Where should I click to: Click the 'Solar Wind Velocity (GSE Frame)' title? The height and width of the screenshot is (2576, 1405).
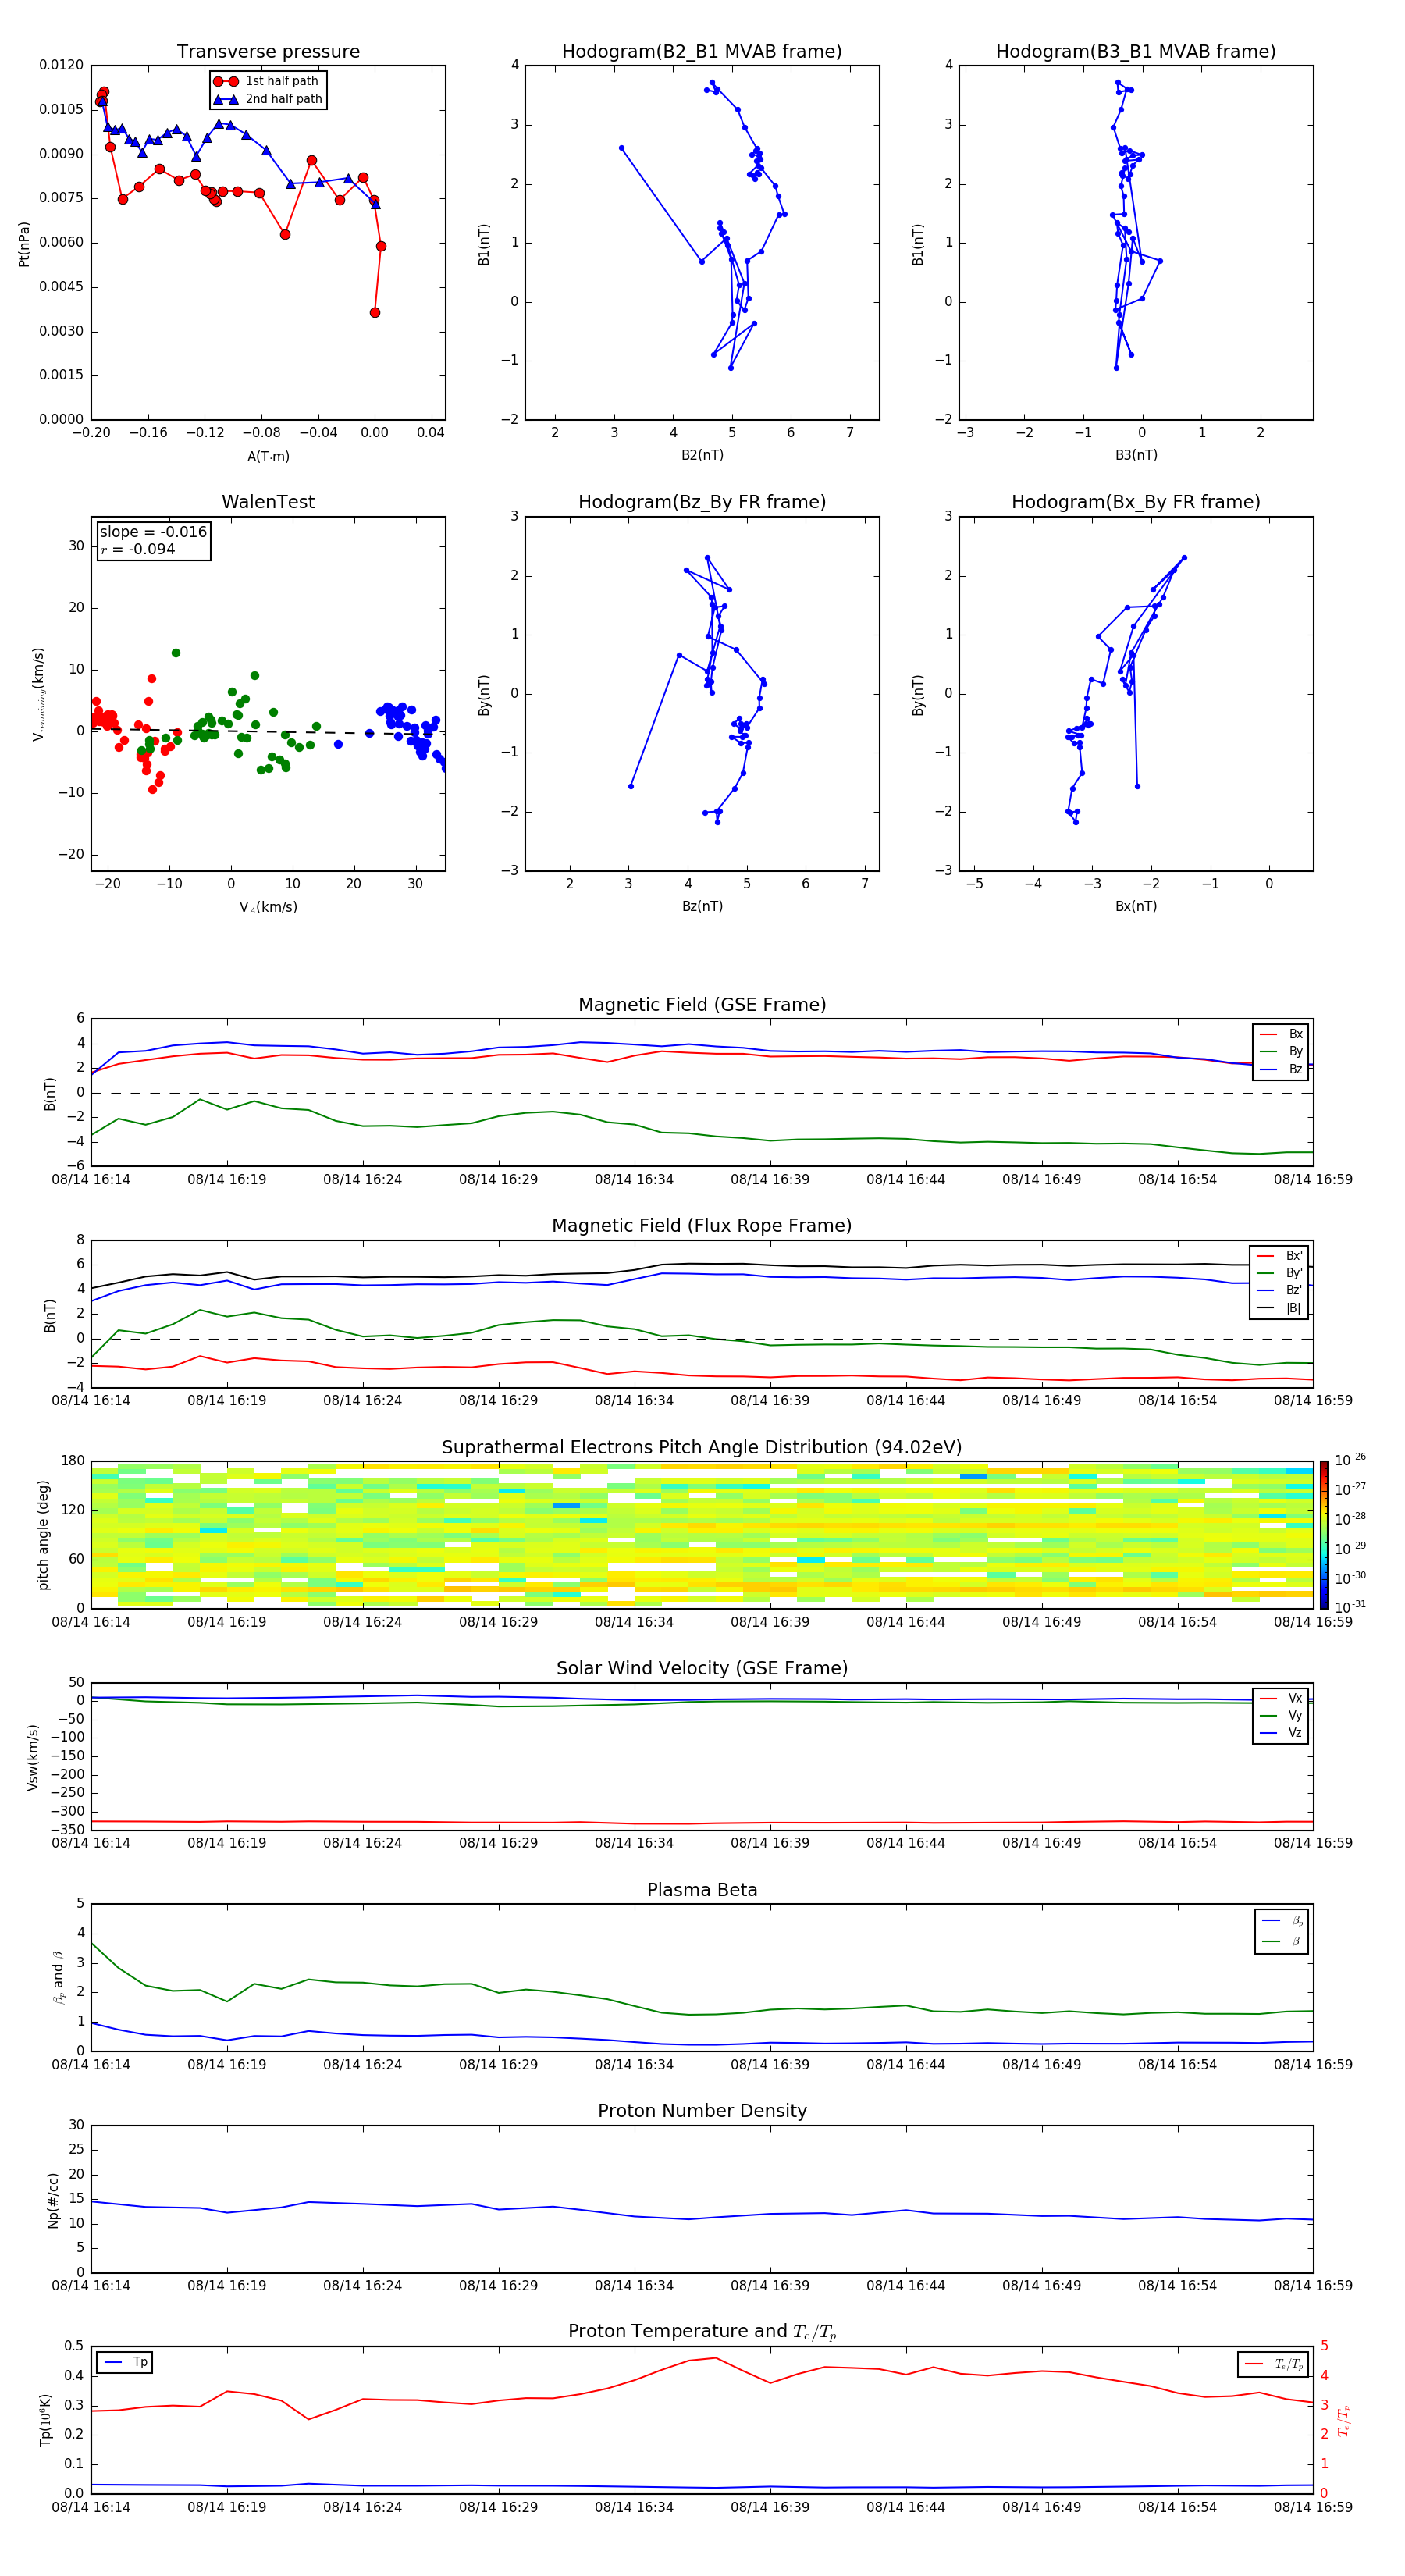point(702,1669)
